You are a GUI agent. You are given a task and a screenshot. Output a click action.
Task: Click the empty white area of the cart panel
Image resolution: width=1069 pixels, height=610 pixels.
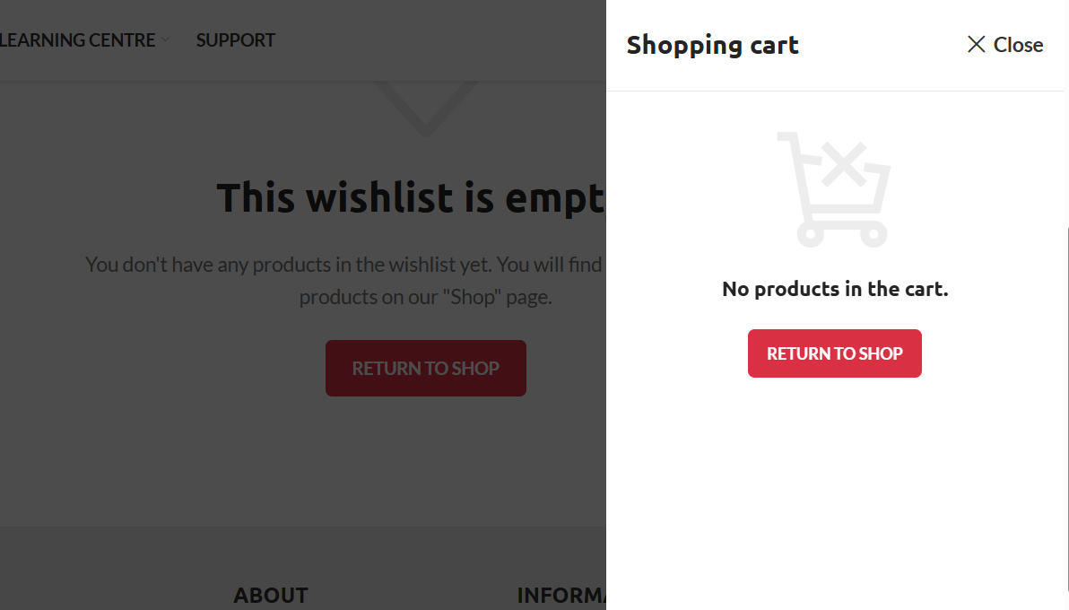click(x=834, y=492)
